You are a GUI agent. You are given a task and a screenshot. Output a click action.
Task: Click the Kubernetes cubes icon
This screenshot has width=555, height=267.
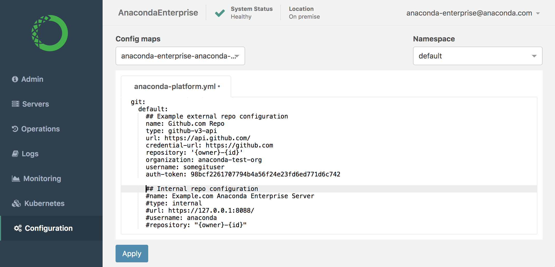tap(16, 204)
